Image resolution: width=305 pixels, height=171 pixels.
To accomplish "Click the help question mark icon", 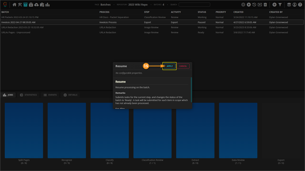I will [300, 5].
